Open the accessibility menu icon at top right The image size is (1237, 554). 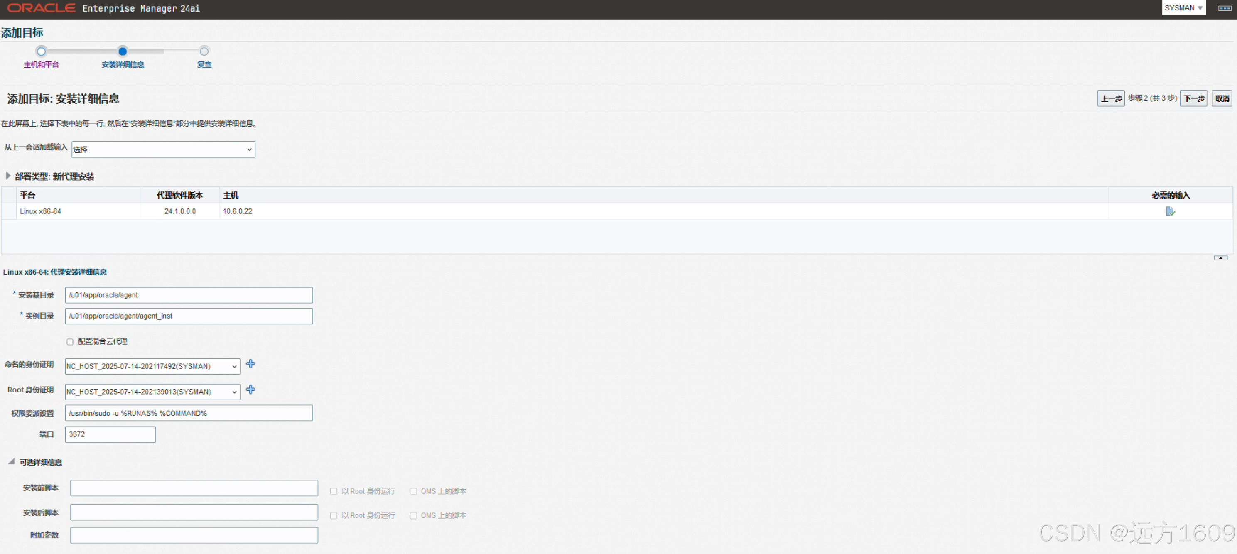(x=1225, y=8)
